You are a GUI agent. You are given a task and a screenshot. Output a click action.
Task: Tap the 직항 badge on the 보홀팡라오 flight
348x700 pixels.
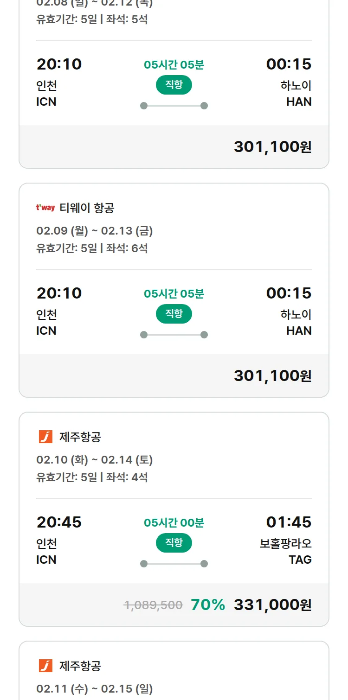[174, 543]
